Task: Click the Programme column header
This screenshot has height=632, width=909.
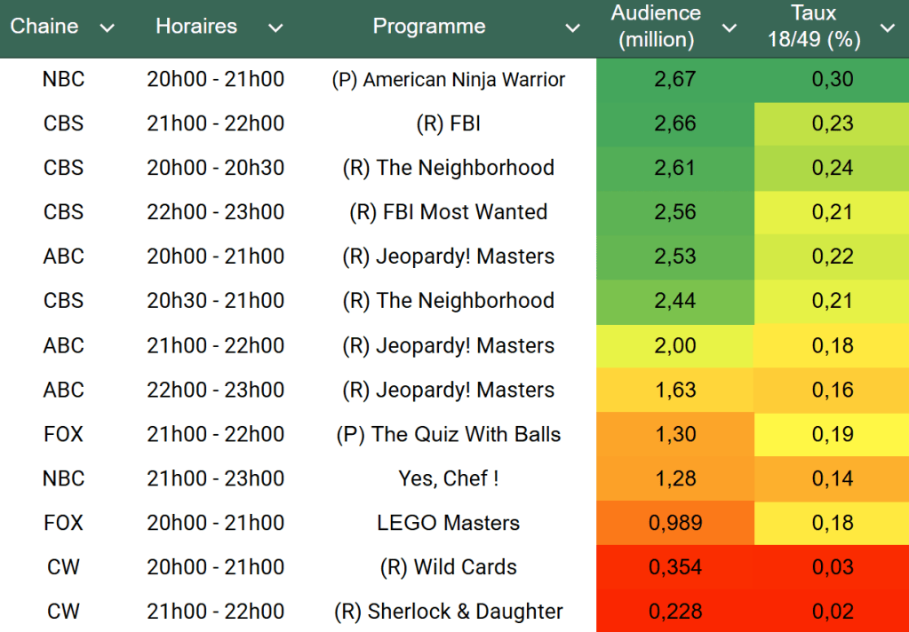Action: click(429, 27)
